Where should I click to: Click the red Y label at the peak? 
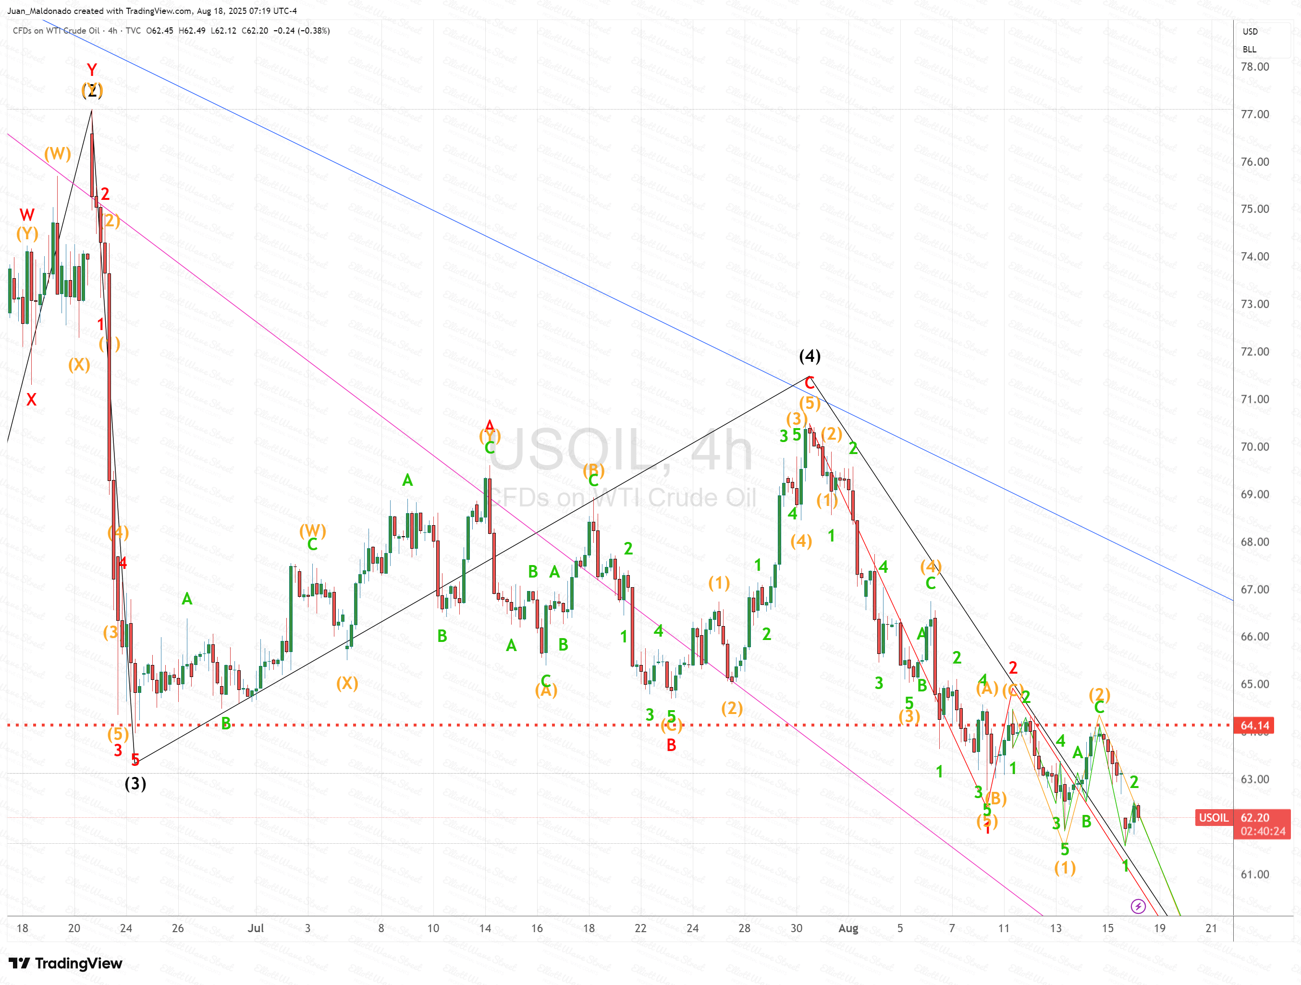click(x=92, y=70)
